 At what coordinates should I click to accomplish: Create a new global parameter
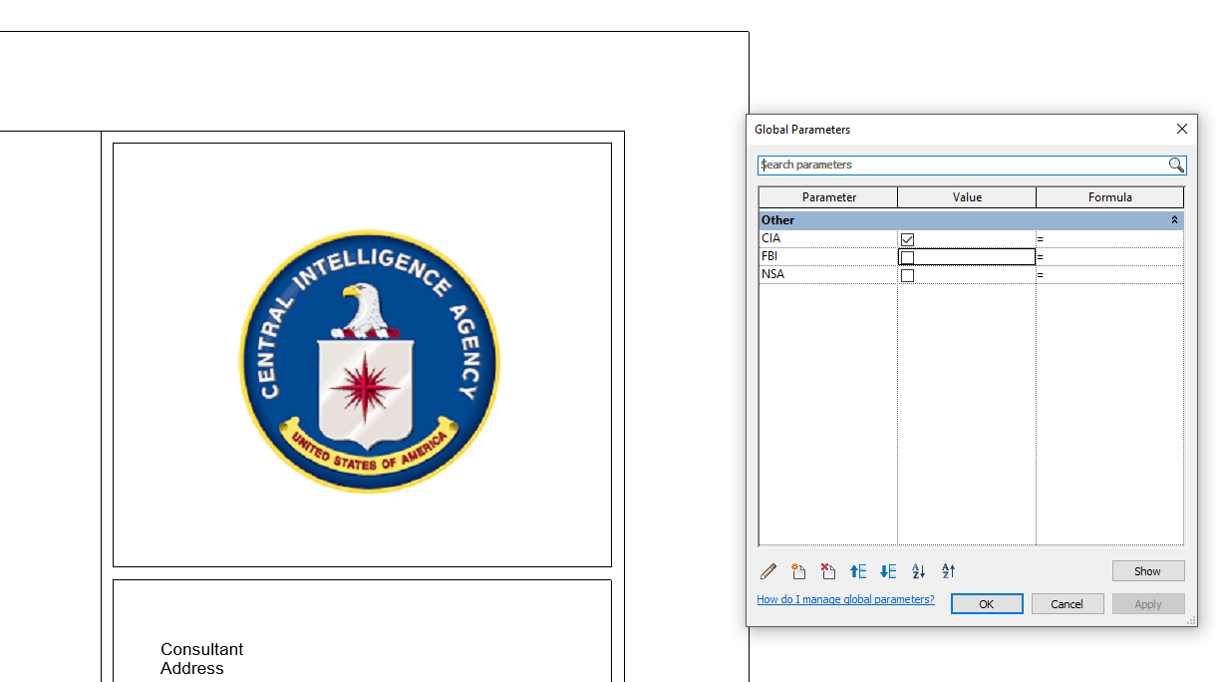[x=798, y=570]
